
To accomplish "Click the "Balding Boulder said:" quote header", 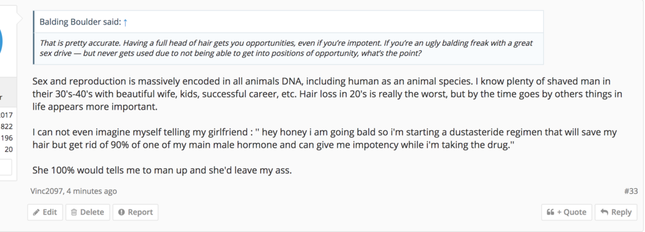I will [x=80, y=22].
